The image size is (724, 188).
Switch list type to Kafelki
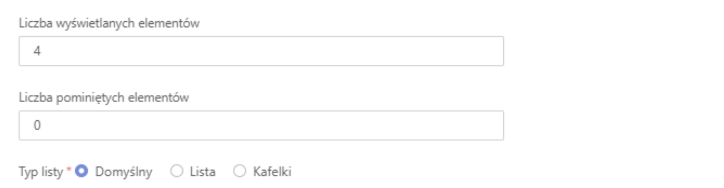tap(240, 172)
